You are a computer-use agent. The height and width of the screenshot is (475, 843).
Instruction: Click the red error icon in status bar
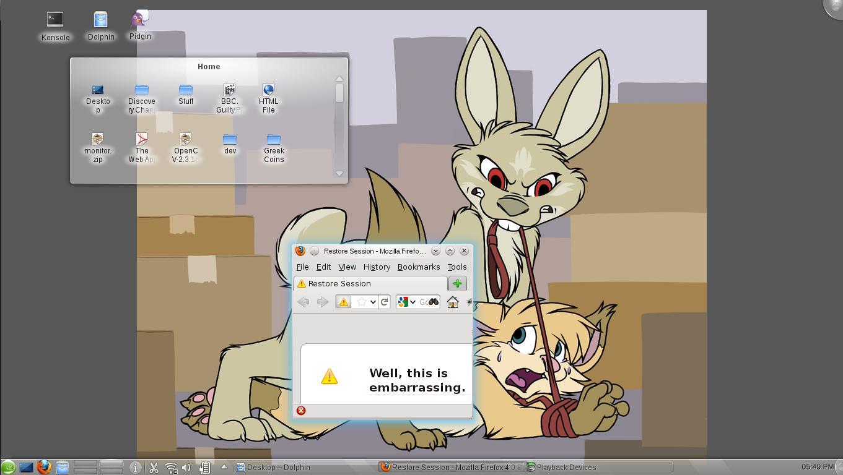pos(301,411)
